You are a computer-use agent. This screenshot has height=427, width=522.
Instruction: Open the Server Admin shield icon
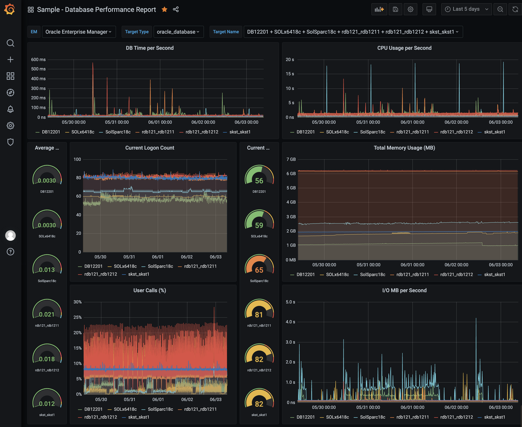click(x=10, y=142)
